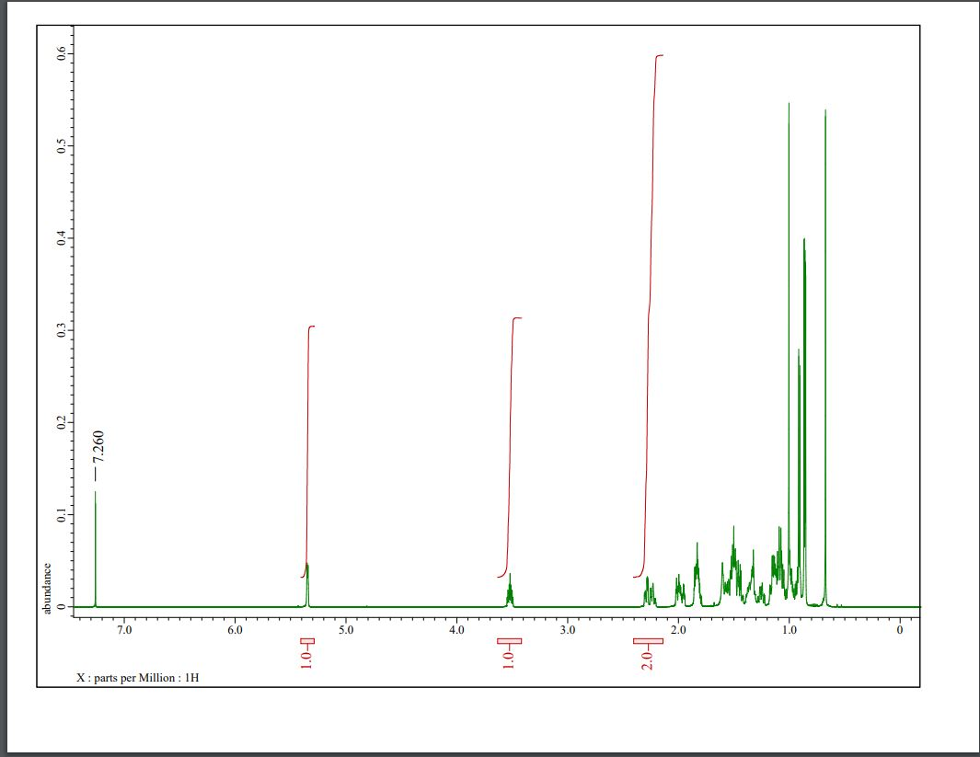Click the abundance label on the vertical axis
The image size is (980, 757).
(x=51, y=583)
